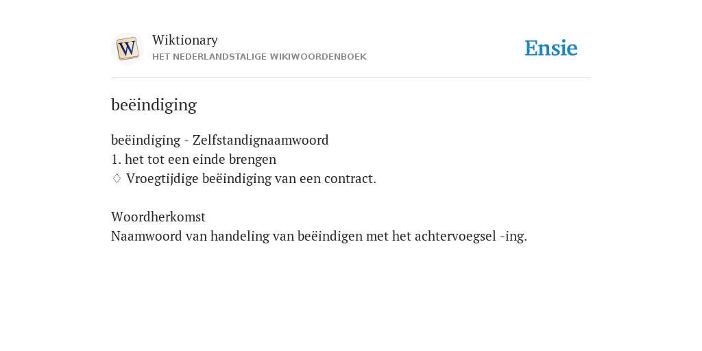The image size is (702, 351).
Task: Click the Wiktionary W tile logo
Action: click(127, 49)
